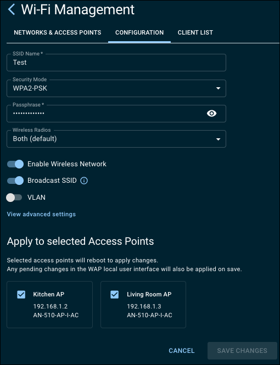Viewport: 280px width, 365px height.
Task: Expand the Wireless Radios dropdown arrow
Action: (x=218, y=139)
